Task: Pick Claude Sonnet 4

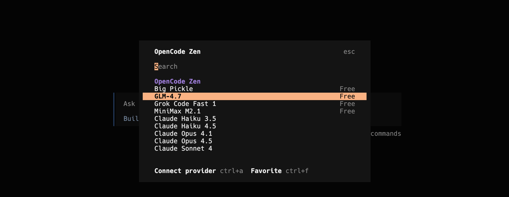Action: 183,149
